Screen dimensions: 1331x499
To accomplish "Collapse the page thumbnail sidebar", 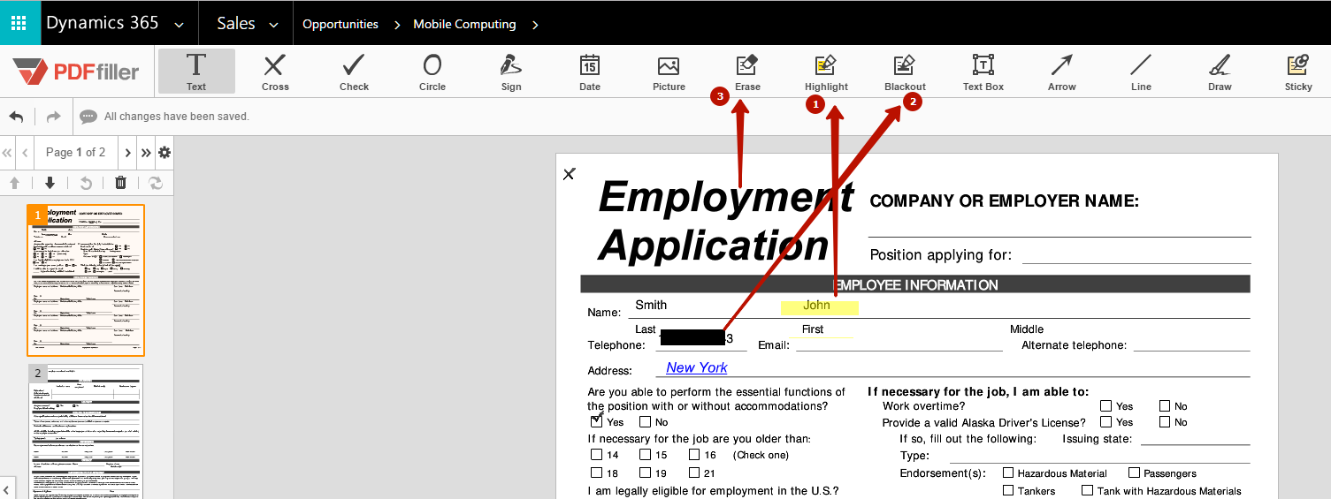I will point(7,488).
